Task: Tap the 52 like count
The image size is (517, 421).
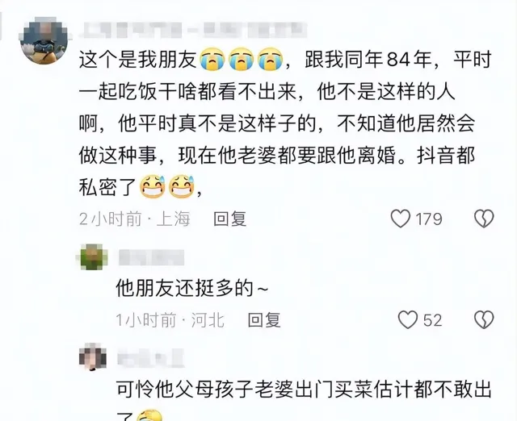Action: 432,320
